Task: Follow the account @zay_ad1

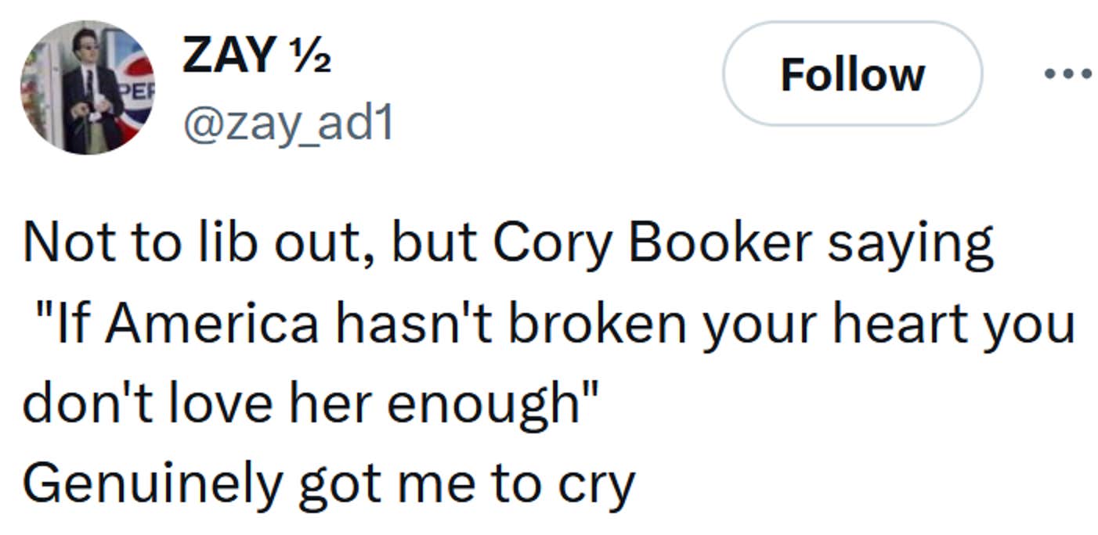Action: [854, 74]
